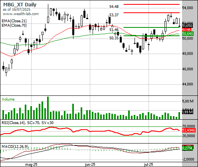
Task: Click the 48,000 price axis label
Action: (x=188, y=54)
